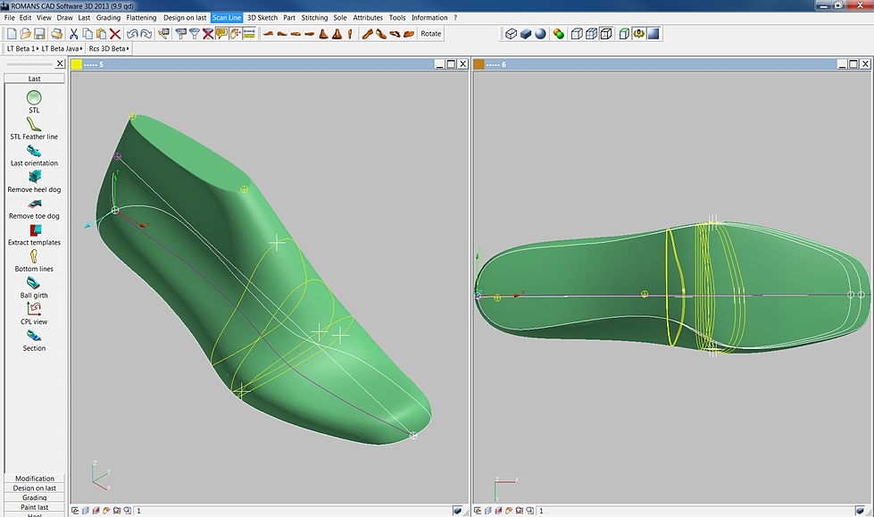This screenshot has width=874, height=517.
Task: Select Remove heel dog tool
Action: [34, 182]
